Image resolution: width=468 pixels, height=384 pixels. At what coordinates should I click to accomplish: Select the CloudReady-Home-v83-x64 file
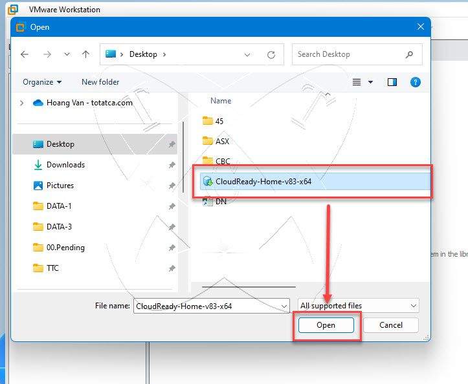click(315, 181)
